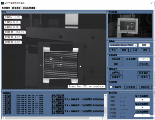
Task: Click the 4000 value input field
Action: click(144, 45)
